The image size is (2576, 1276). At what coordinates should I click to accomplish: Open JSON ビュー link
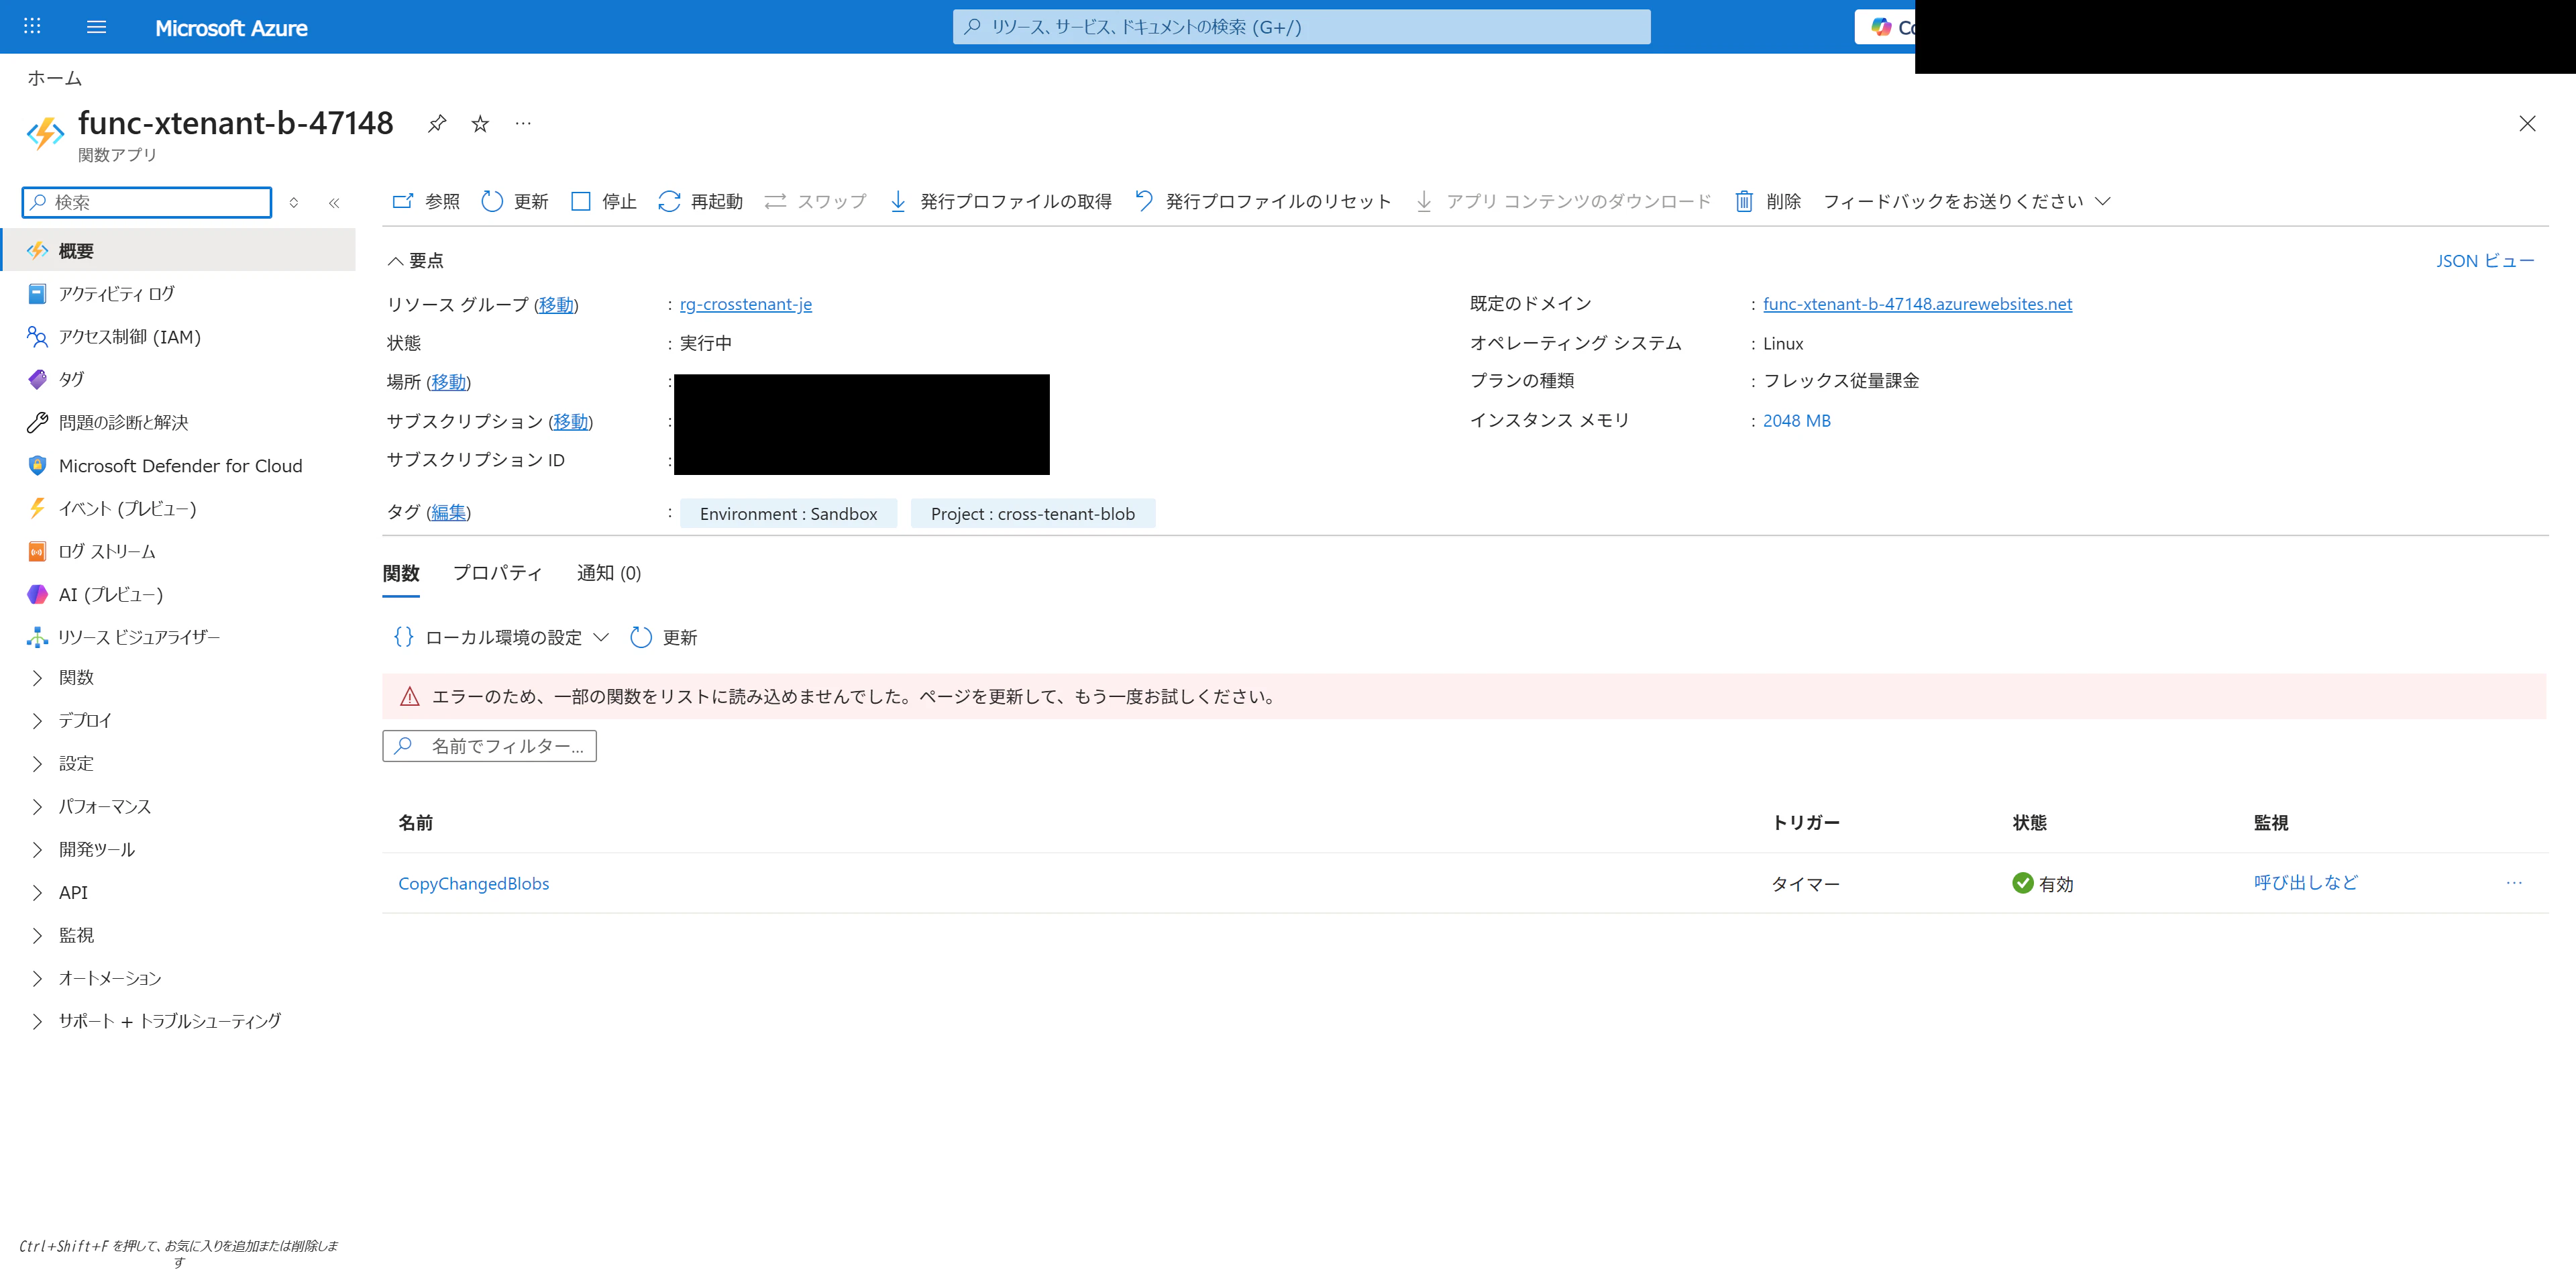(2485, 261)
